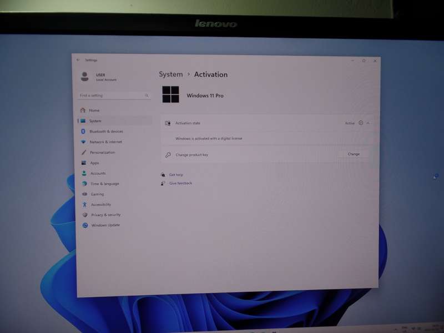The width and height of the screenshot is (444, 333).
Task: Click the Windows 11 Pro edition label
Action: (205, 95)
